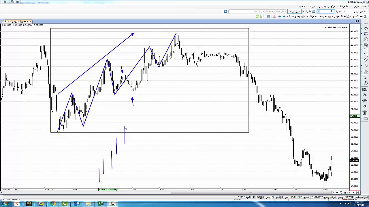Click the trash delete drawings icon

pos(365,113)
